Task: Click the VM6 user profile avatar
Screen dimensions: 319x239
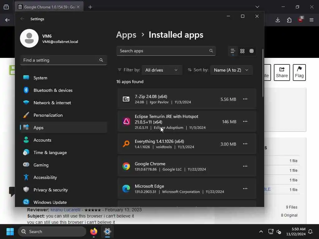Action: point(29,38)
